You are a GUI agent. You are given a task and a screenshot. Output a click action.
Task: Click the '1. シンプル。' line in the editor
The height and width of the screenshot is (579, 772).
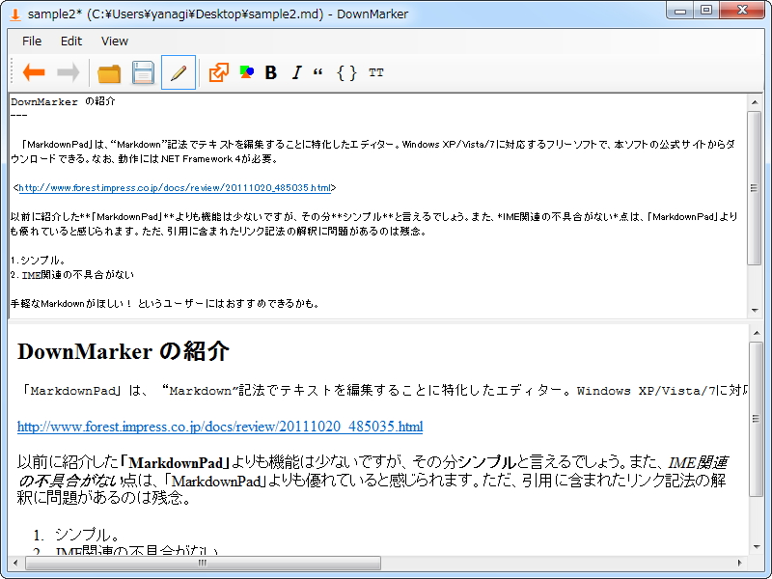coord(38,260)
